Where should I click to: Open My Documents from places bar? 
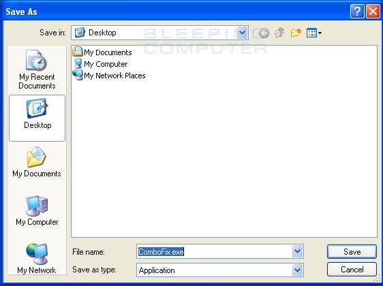point(37,162)
